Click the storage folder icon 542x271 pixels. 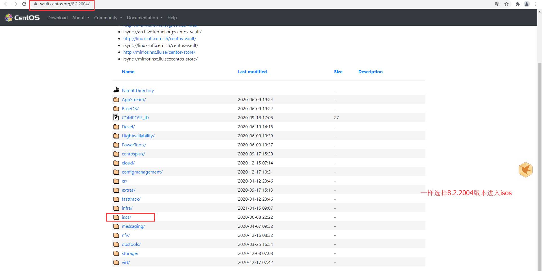point(116,253)
